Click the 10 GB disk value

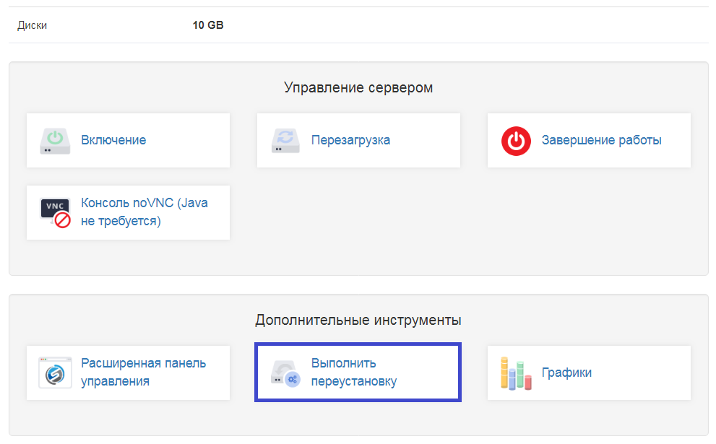pos(208,25)
